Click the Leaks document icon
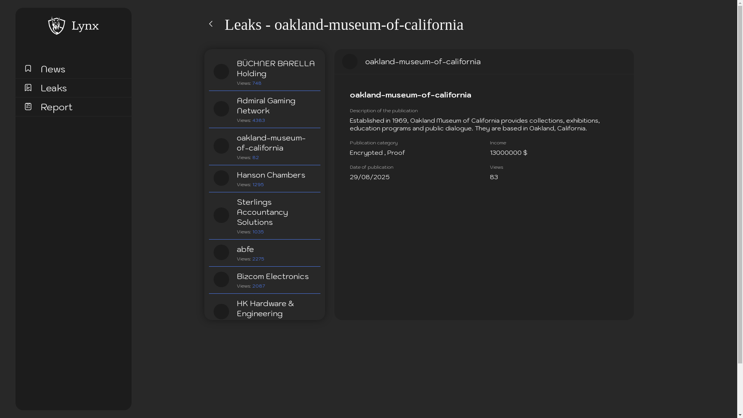The height and width of the screenshot is (418, 743). tap(28, 87)
